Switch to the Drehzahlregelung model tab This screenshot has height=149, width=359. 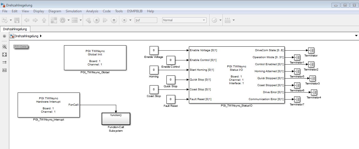pyautogui.click(x=15, y=29)
